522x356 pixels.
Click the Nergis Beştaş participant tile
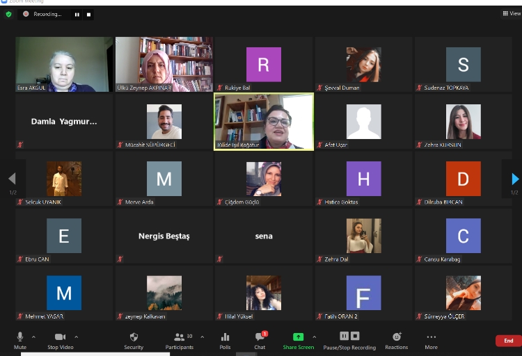pyautogui.click(x=164, y=236)
